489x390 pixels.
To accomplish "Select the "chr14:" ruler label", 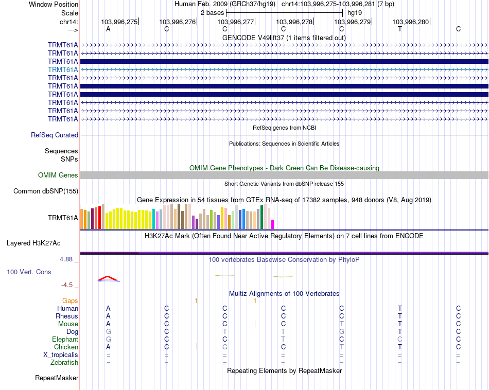I will (68, 22).
